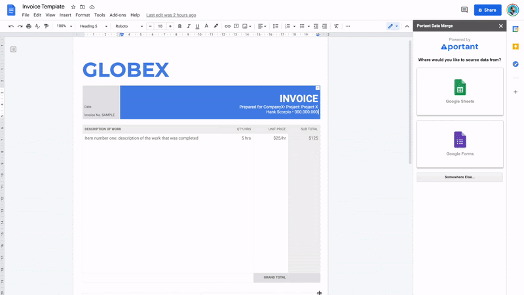The image size is (524, 295).
Task: Open the Roboto font dropdown
Action: [129, 26]
